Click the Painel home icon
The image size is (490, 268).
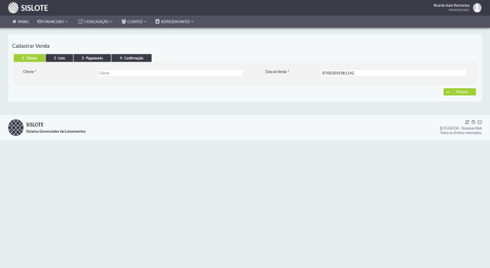tap(14, 22)
